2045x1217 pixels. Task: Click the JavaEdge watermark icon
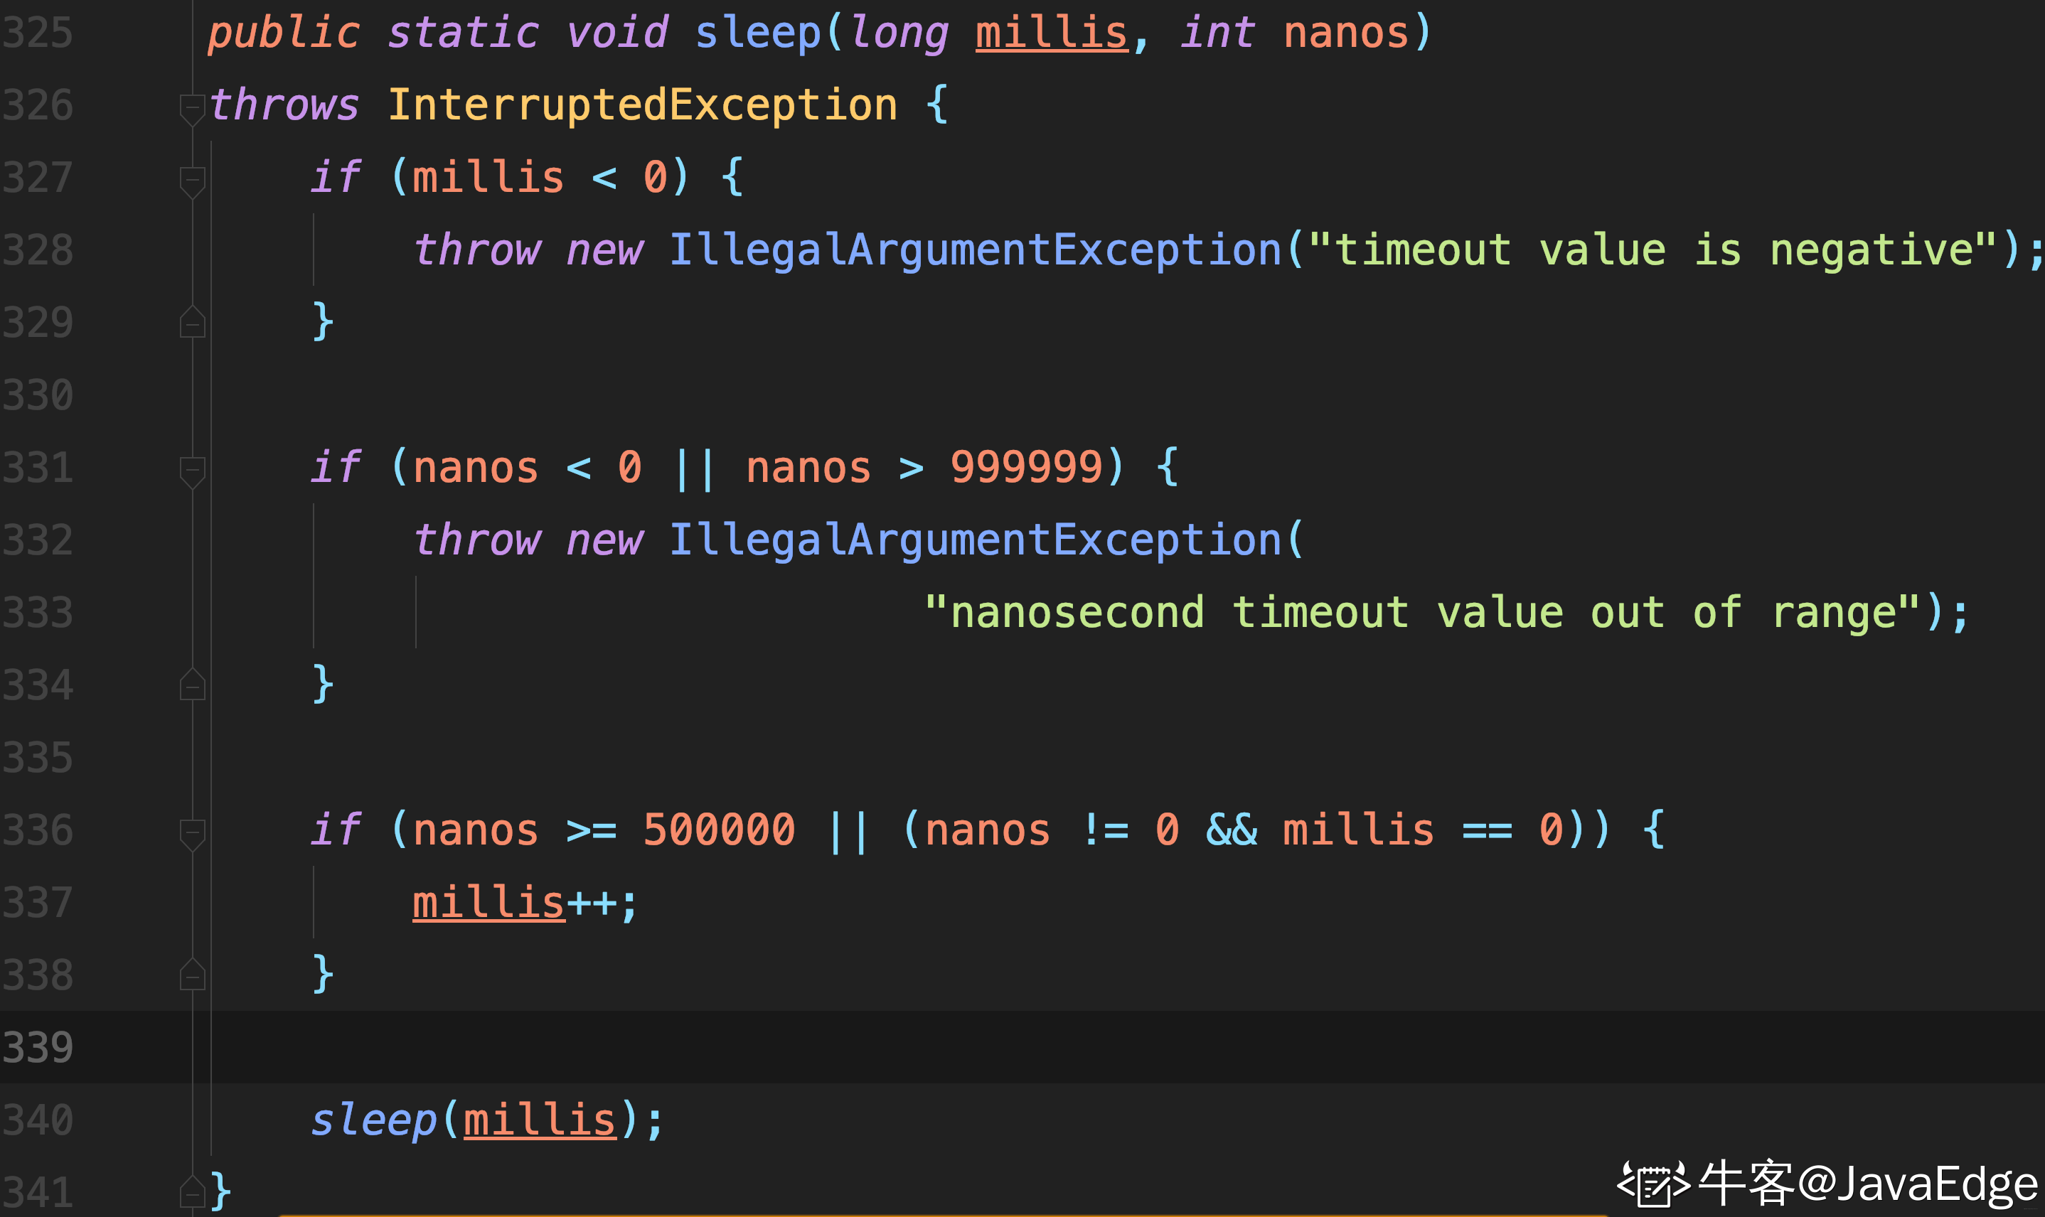pyautogui.click(x=1654, y=1184)
